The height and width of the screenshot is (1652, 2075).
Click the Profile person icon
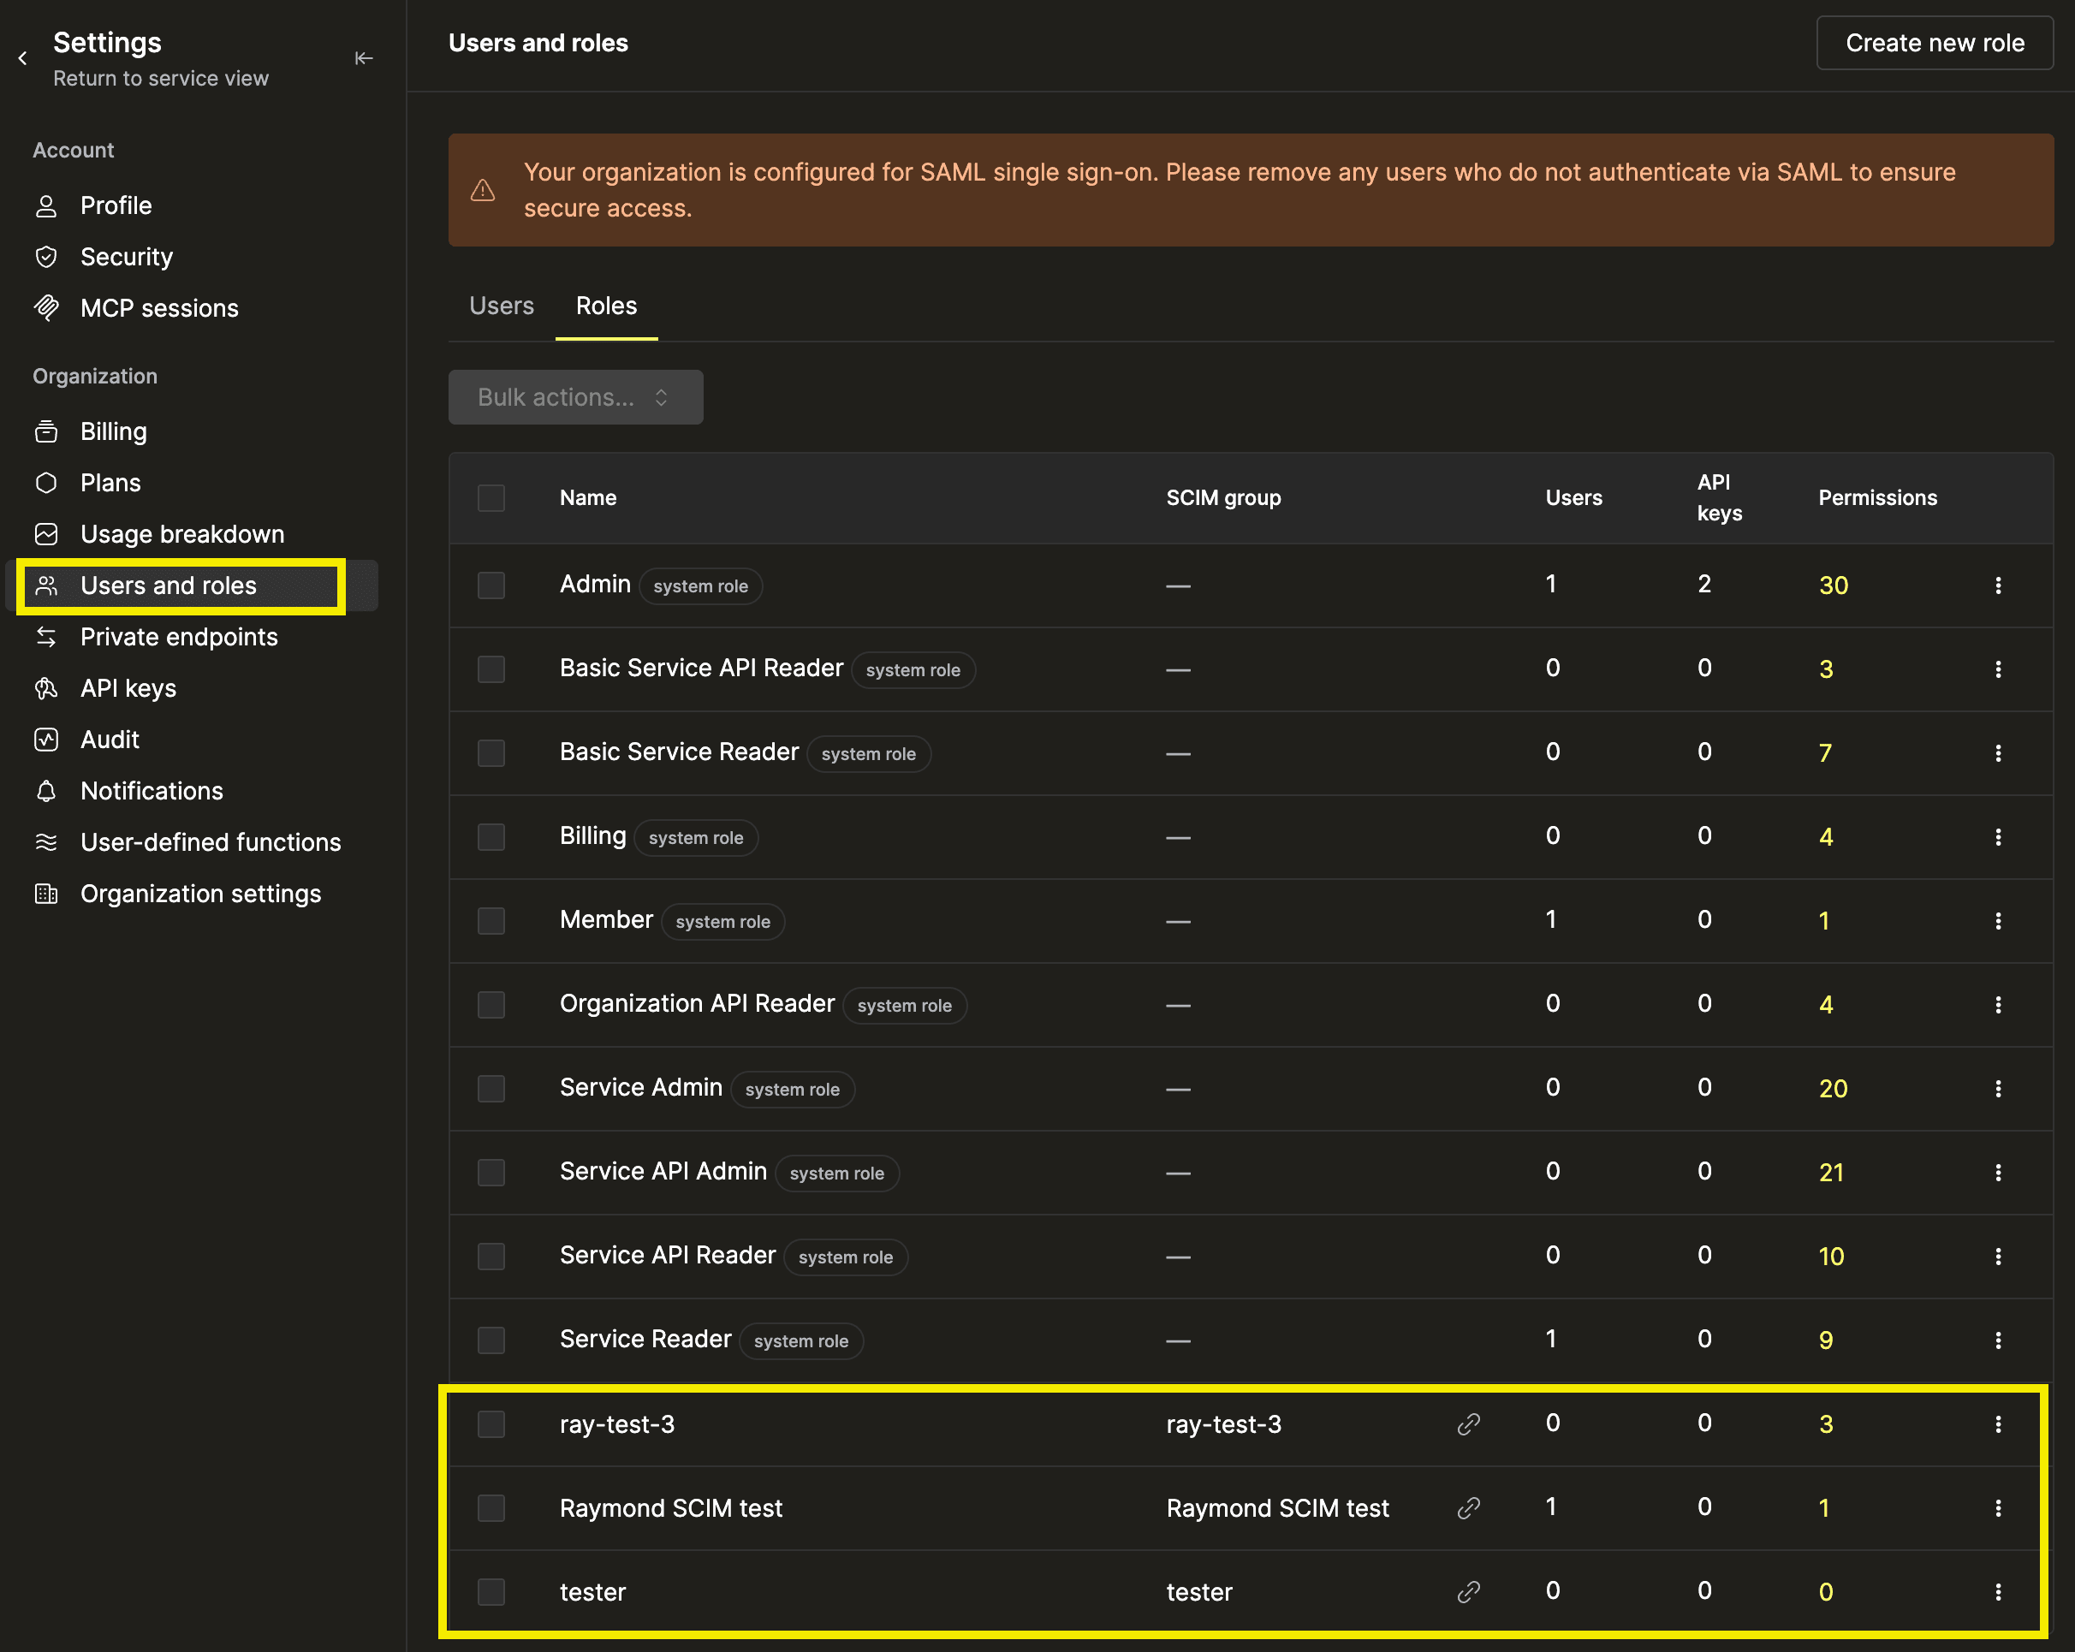46,206
